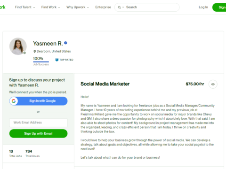
Task: Click the Upwork logo
Action: [2, 7]
